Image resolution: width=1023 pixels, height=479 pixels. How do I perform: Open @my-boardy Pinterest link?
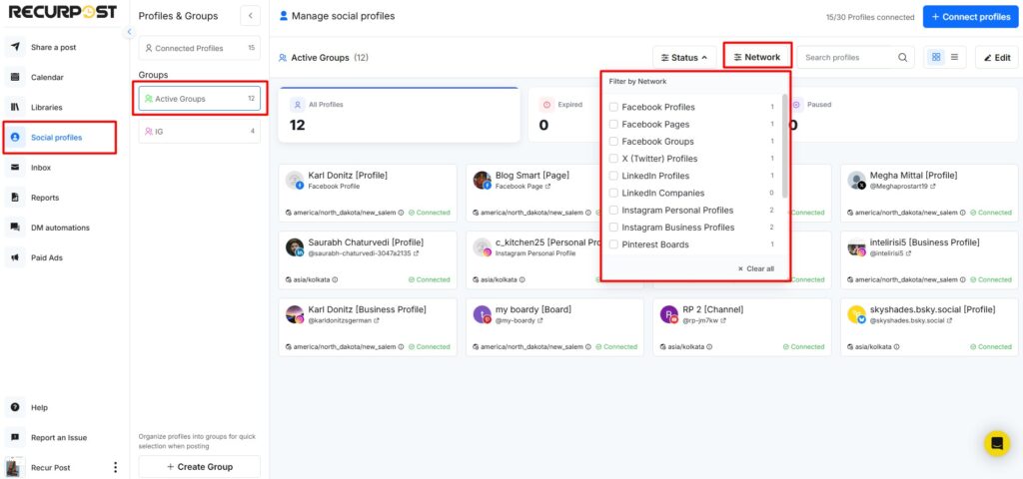(x=538, y=320)
